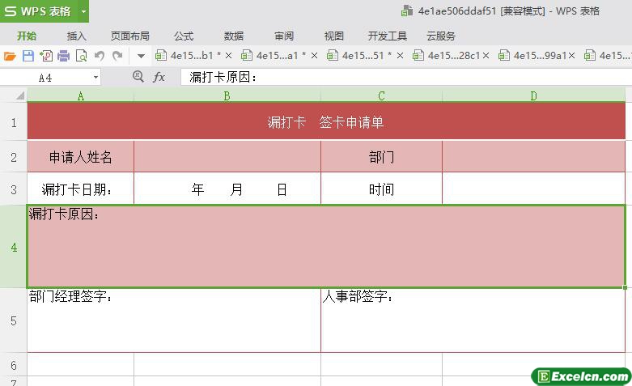
Task: Switch to the 视图 ribbon tab
Action: (334, 36)
